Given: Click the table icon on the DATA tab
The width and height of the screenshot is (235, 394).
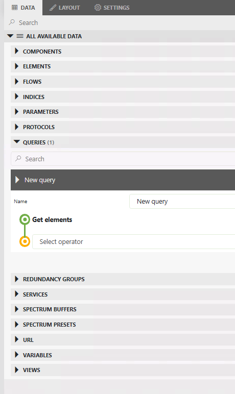Looking at the screenshot, I should [x=15, y=8].
